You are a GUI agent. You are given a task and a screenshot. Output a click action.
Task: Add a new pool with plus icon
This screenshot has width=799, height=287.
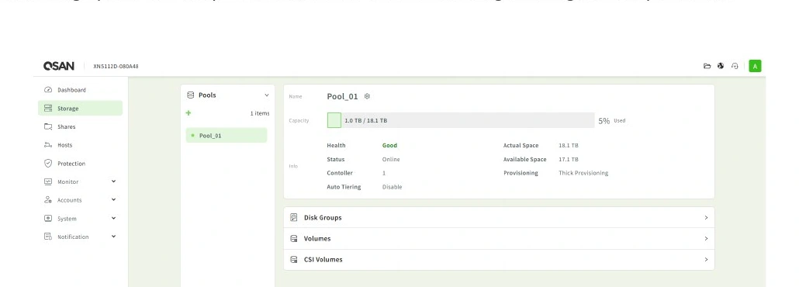pyautogui.click(x=189, y=113)
